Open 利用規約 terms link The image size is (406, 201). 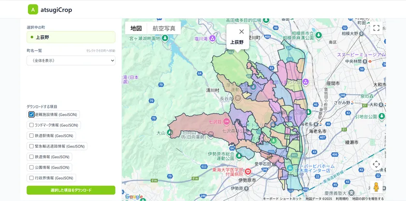pyautogui.click(x=342, y=199)
